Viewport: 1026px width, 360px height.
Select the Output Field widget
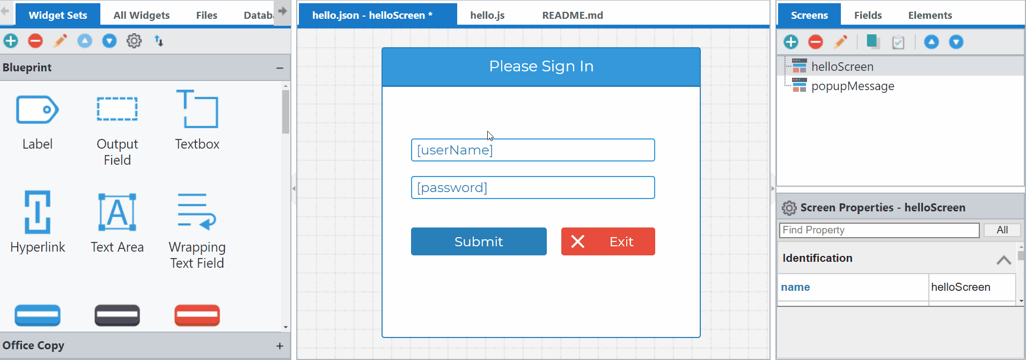coord(117,131)
